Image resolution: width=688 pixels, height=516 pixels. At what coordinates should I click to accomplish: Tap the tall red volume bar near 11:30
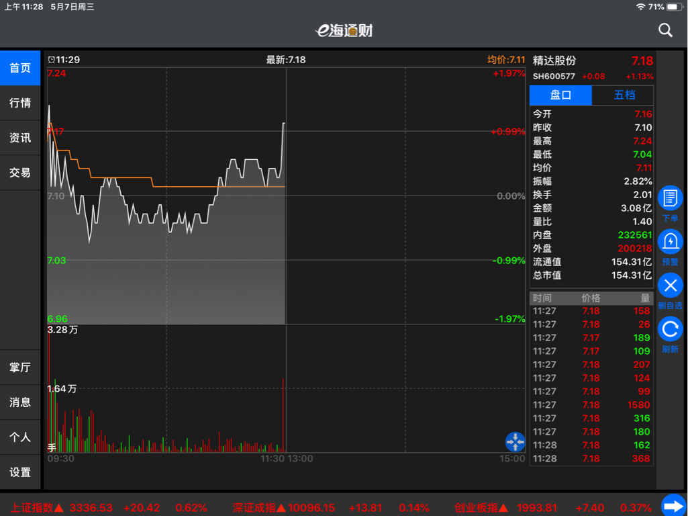[283, 415]
